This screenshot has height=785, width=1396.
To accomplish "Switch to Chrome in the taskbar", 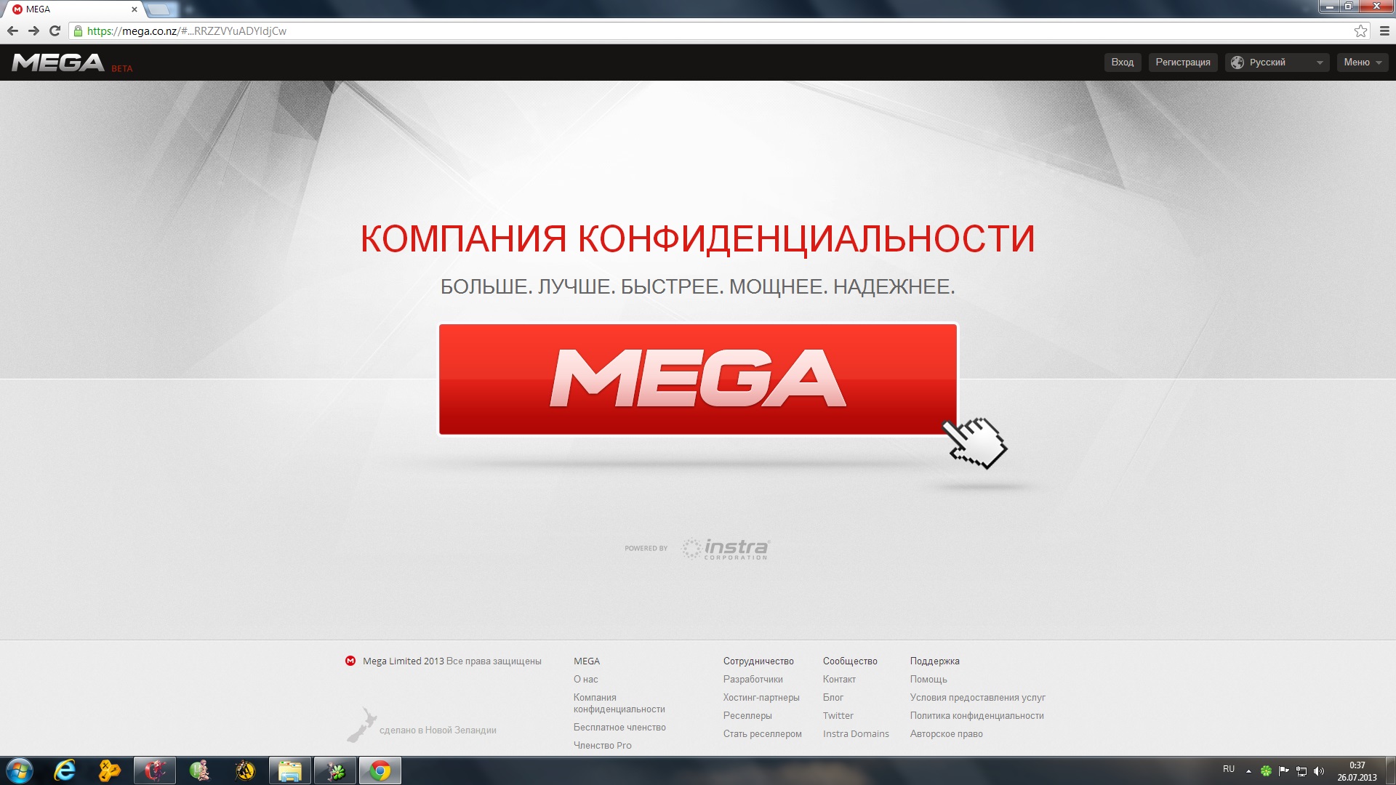I will point(380,770).
